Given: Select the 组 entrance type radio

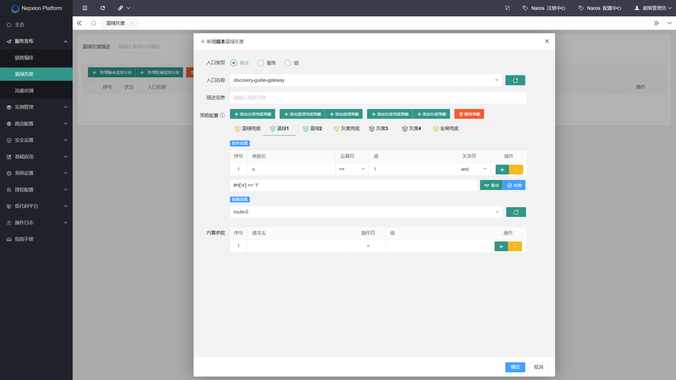Looking at the screenshot, I should click(288, 63).
